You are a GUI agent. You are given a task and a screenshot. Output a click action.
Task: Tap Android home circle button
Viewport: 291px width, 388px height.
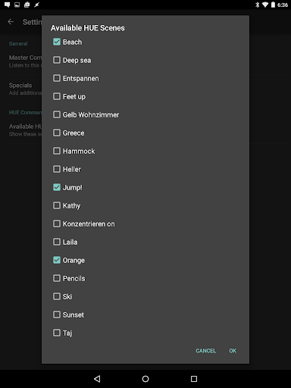coord(145,379)
